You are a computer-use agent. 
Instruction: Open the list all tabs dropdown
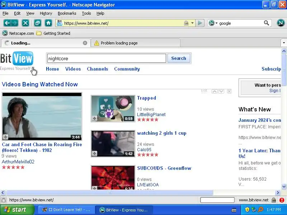[x=284, y=43]
